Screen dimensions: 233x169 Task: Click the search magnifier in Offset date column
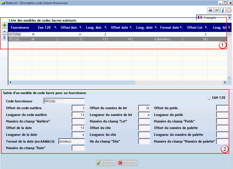tap(131, 27)
